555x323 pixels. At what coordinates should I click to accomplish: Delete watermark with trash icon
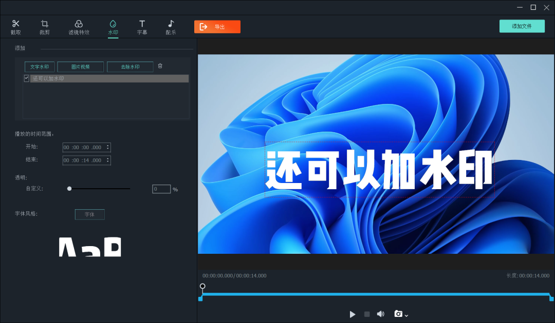pos(160,66)
